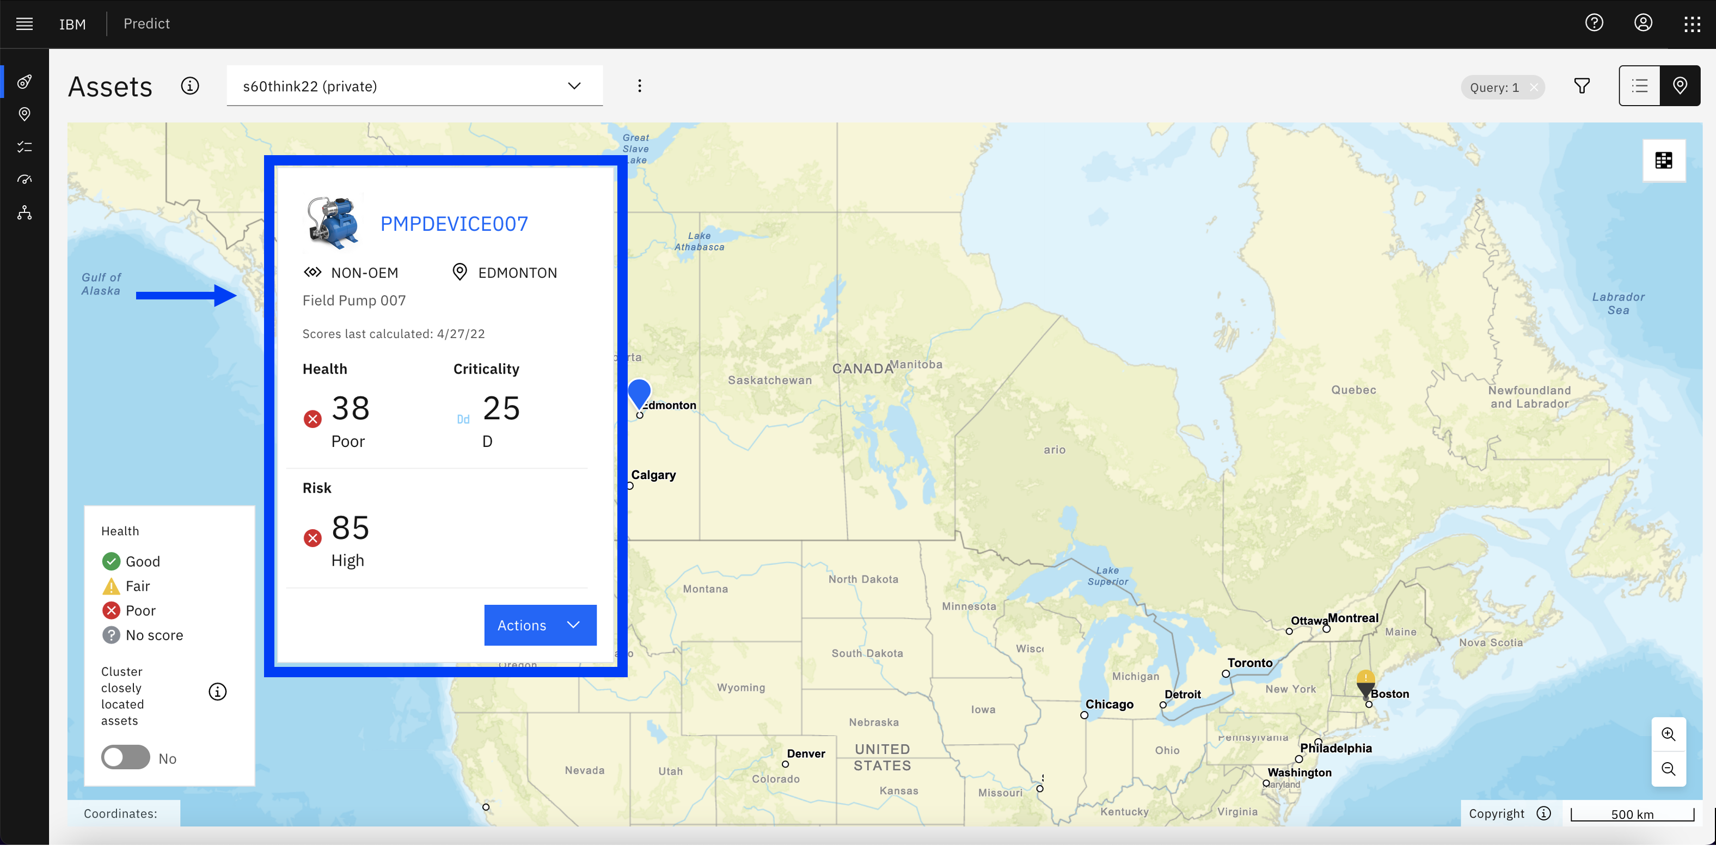Viewport: 1716px width, 846px height.
Task: Click the Good health legend entry
Action: click(x=131, y=562)
